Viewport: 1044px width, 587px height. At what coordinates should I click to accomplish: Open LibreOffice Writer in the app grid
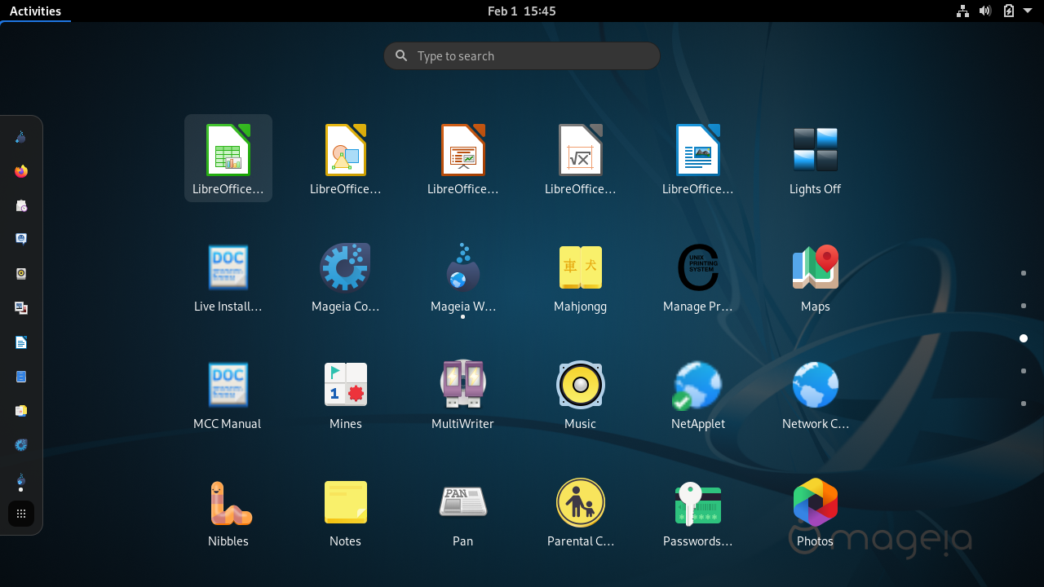[x=698, y=158]
